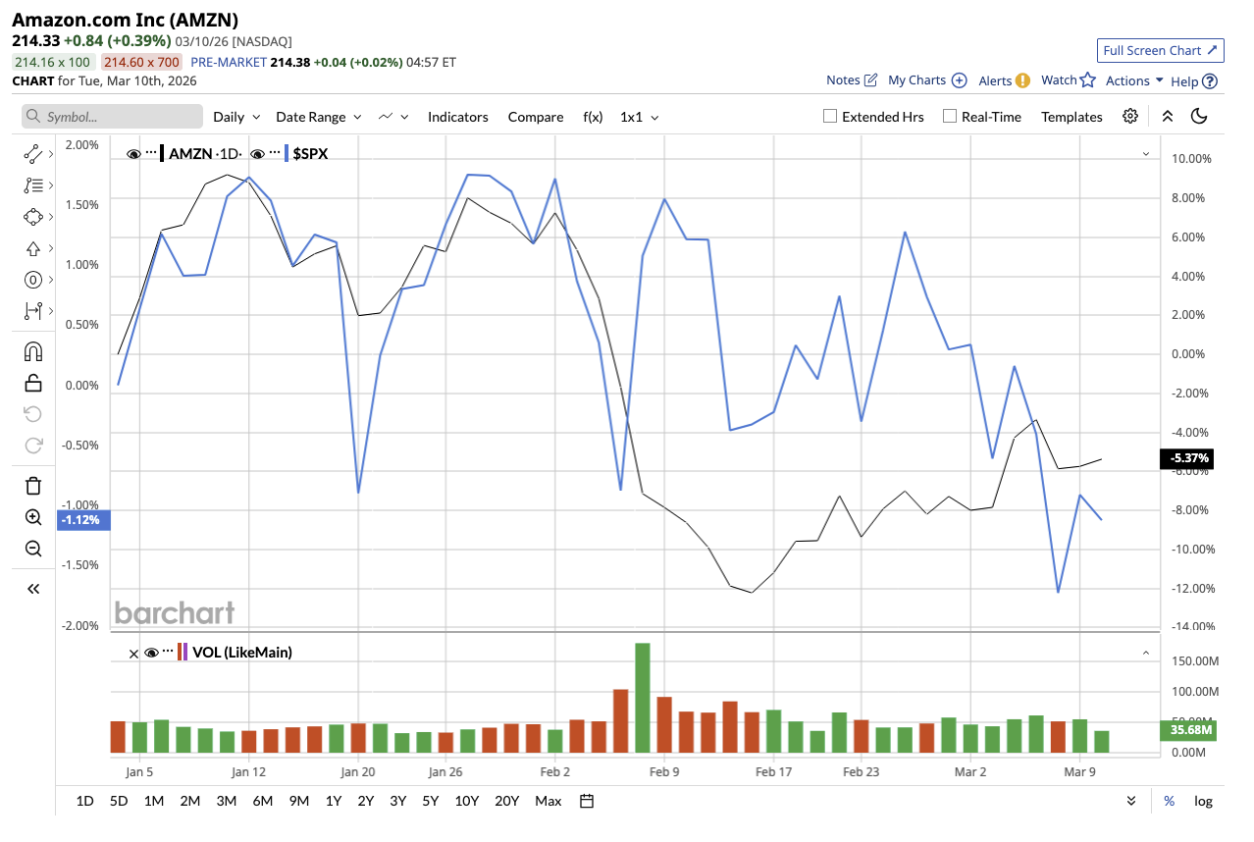Open Notes for this chart
Screen dimensions: 1254x842
point(852,80)
